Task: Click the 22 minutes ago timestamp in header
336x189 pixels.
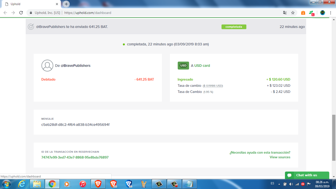Action: point(292,27)
